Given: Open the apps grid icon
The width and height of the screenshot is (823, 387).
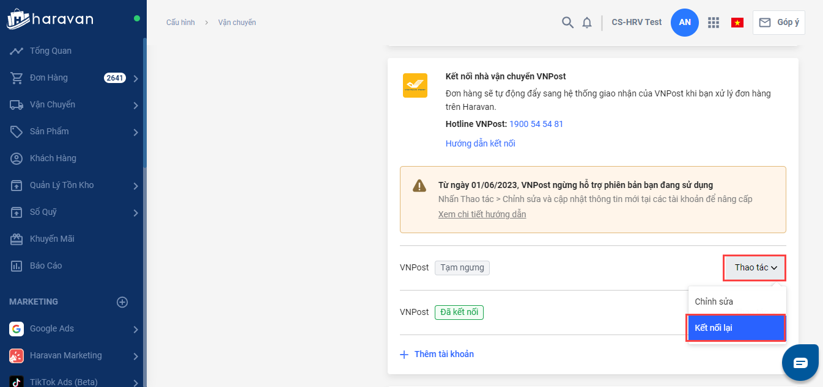Looking at the screenshot, I should (713, 23).
